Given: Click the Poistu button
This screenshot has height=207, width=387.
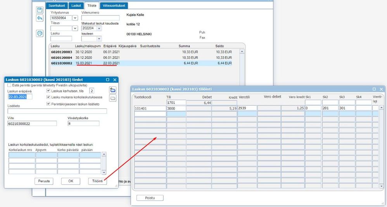Looking at the screenshot, I should coord(150,198).
